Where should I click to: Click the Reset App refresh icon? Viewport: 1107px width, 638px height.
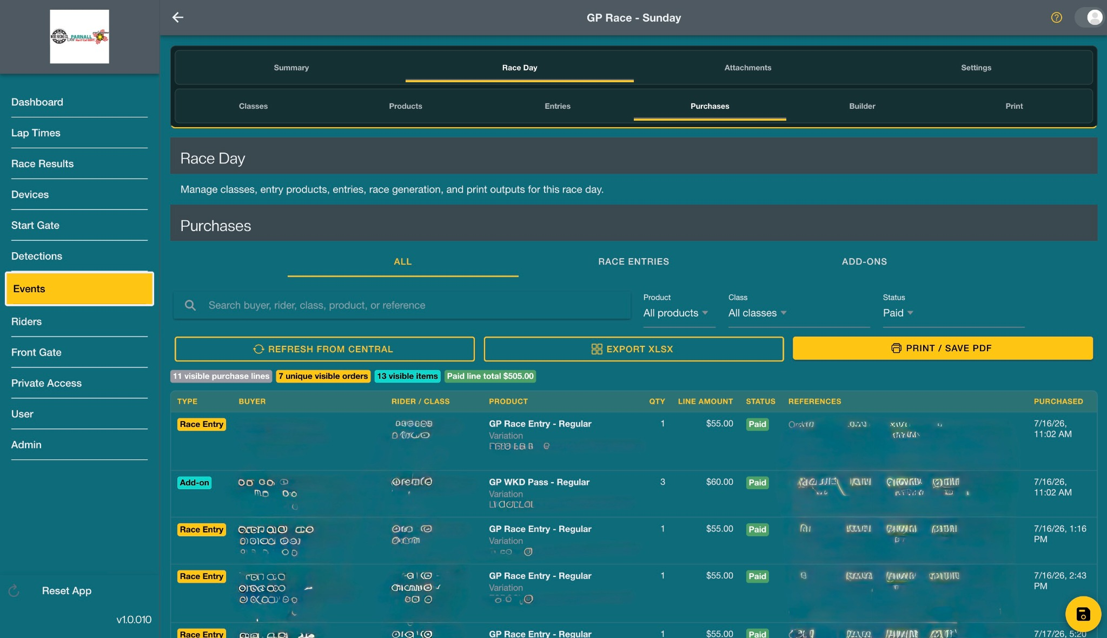14,591
